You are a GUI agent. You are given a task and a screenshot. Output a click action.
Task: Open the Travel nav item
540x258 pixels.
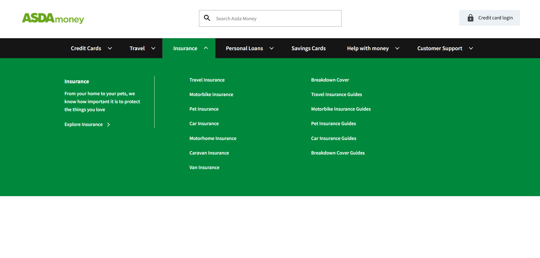(137, 48)
